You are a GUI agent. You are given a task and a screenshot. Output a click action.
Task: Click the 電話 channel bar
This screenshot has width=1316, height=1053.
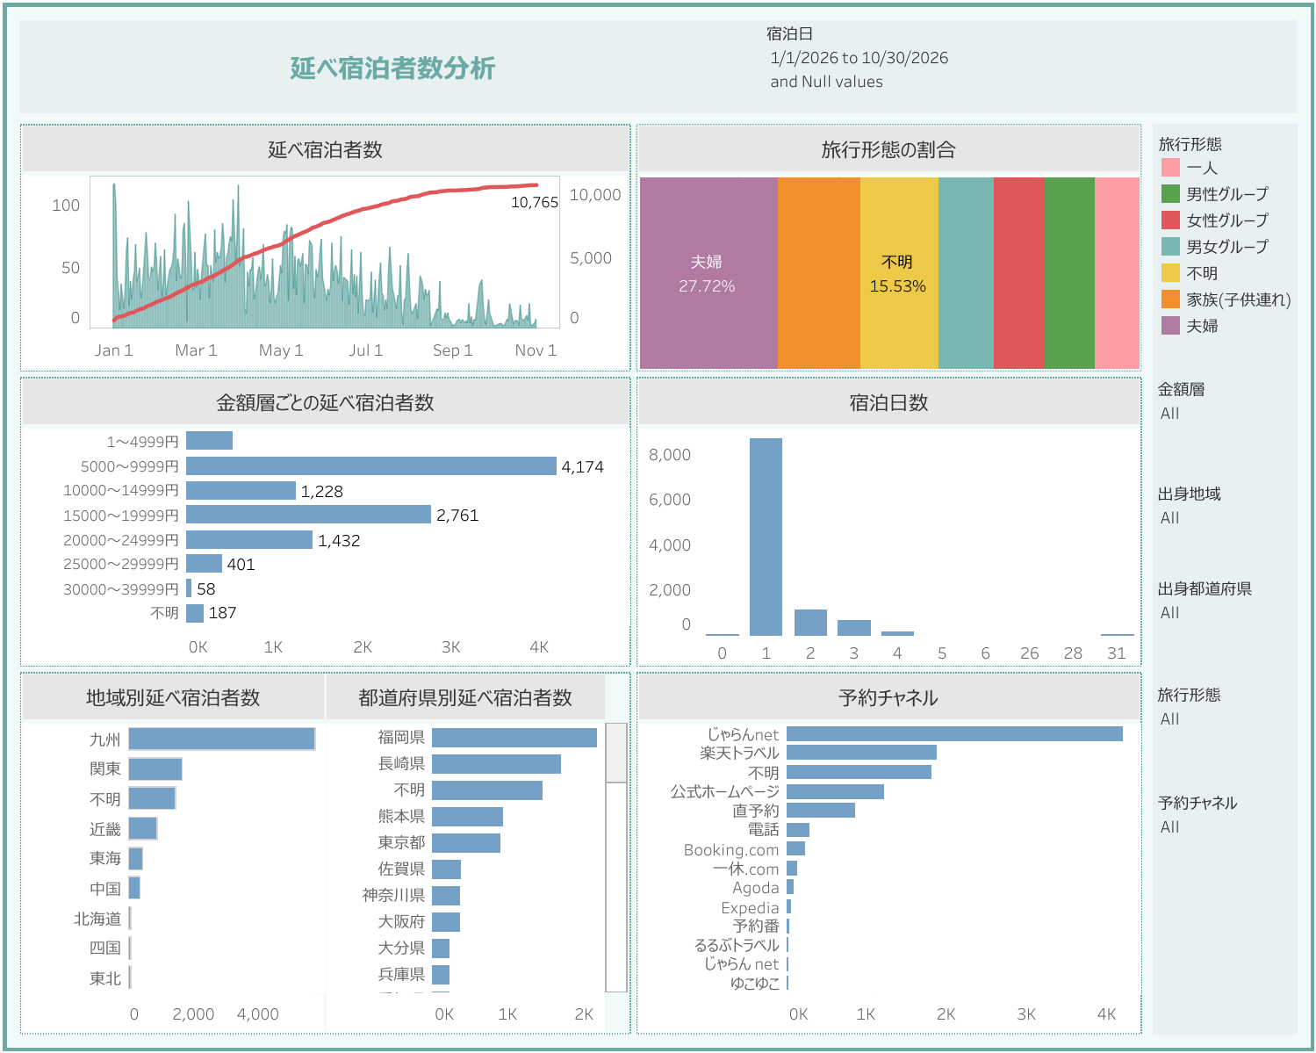point(798,830)
